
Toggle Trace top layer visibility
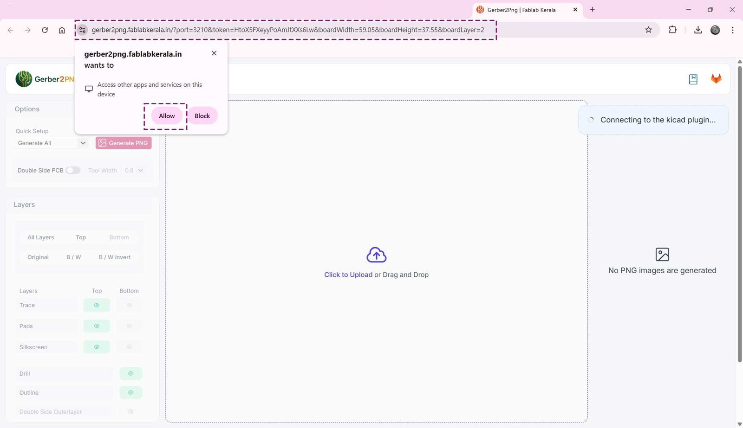tap(97, 305)
